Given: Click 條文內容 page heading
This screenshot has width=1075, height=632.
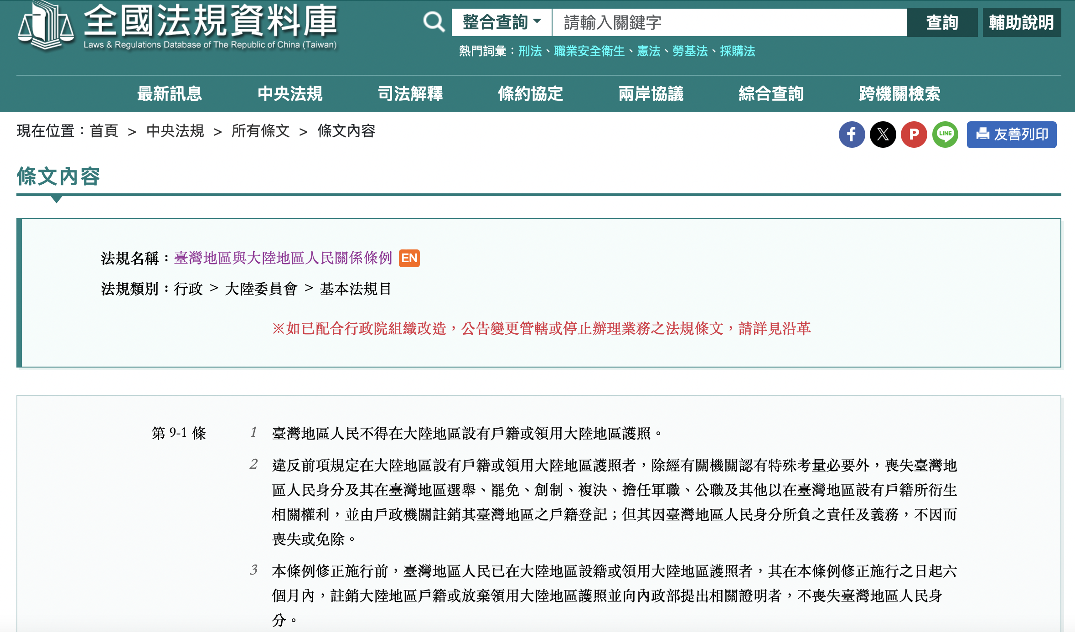Looking at the screenshot, I should click(x=58, y=176).
